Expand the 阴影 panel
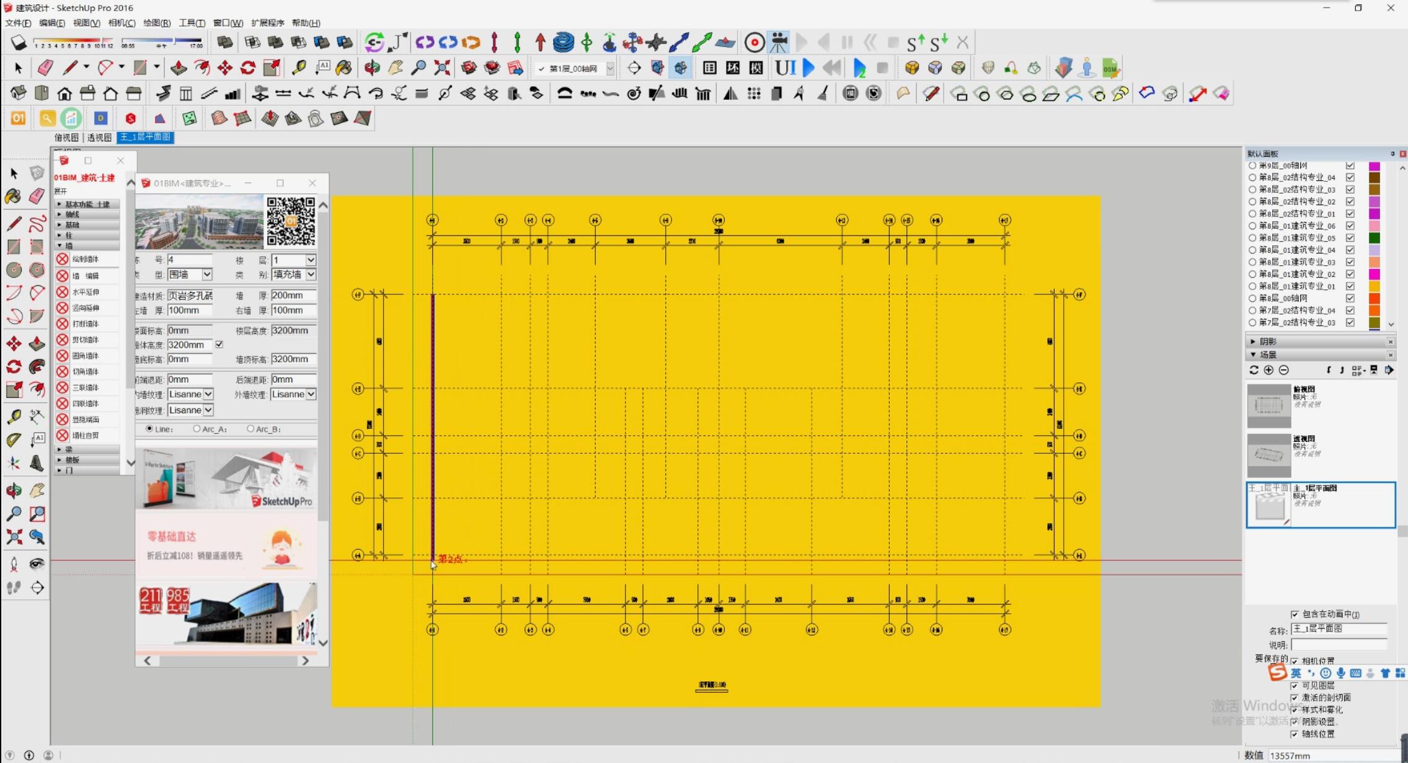 pyautogui.click(x=1252, y=342)
